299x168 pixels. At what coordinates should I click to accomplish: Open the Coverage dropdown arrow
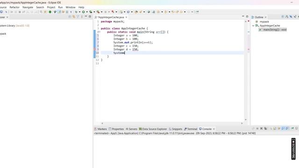pos(94,12)
